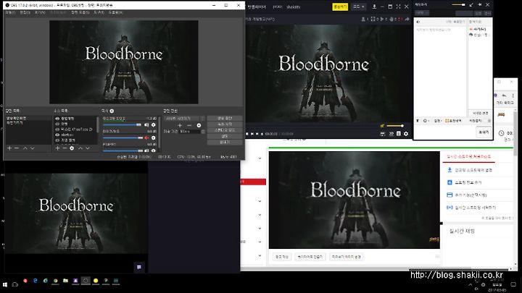Click the player volume speaker icon
Viewport: 522px width, 293px height.
coord(382,126)
